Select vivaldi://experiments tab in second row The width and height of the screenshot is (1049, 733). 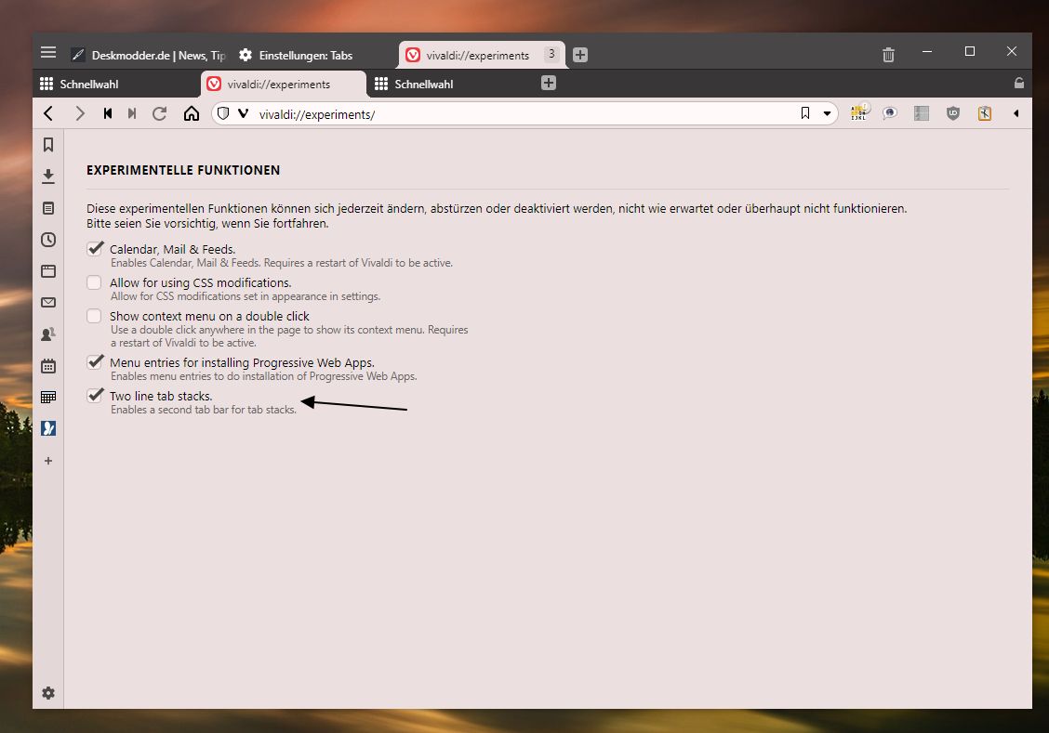284,84
